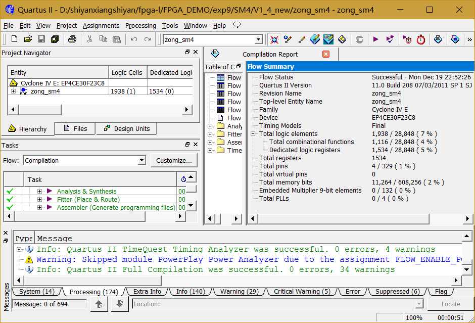This screenshot has width=475, height=323.
Task: Click the next message down arrow
Action: pos(120,304)
